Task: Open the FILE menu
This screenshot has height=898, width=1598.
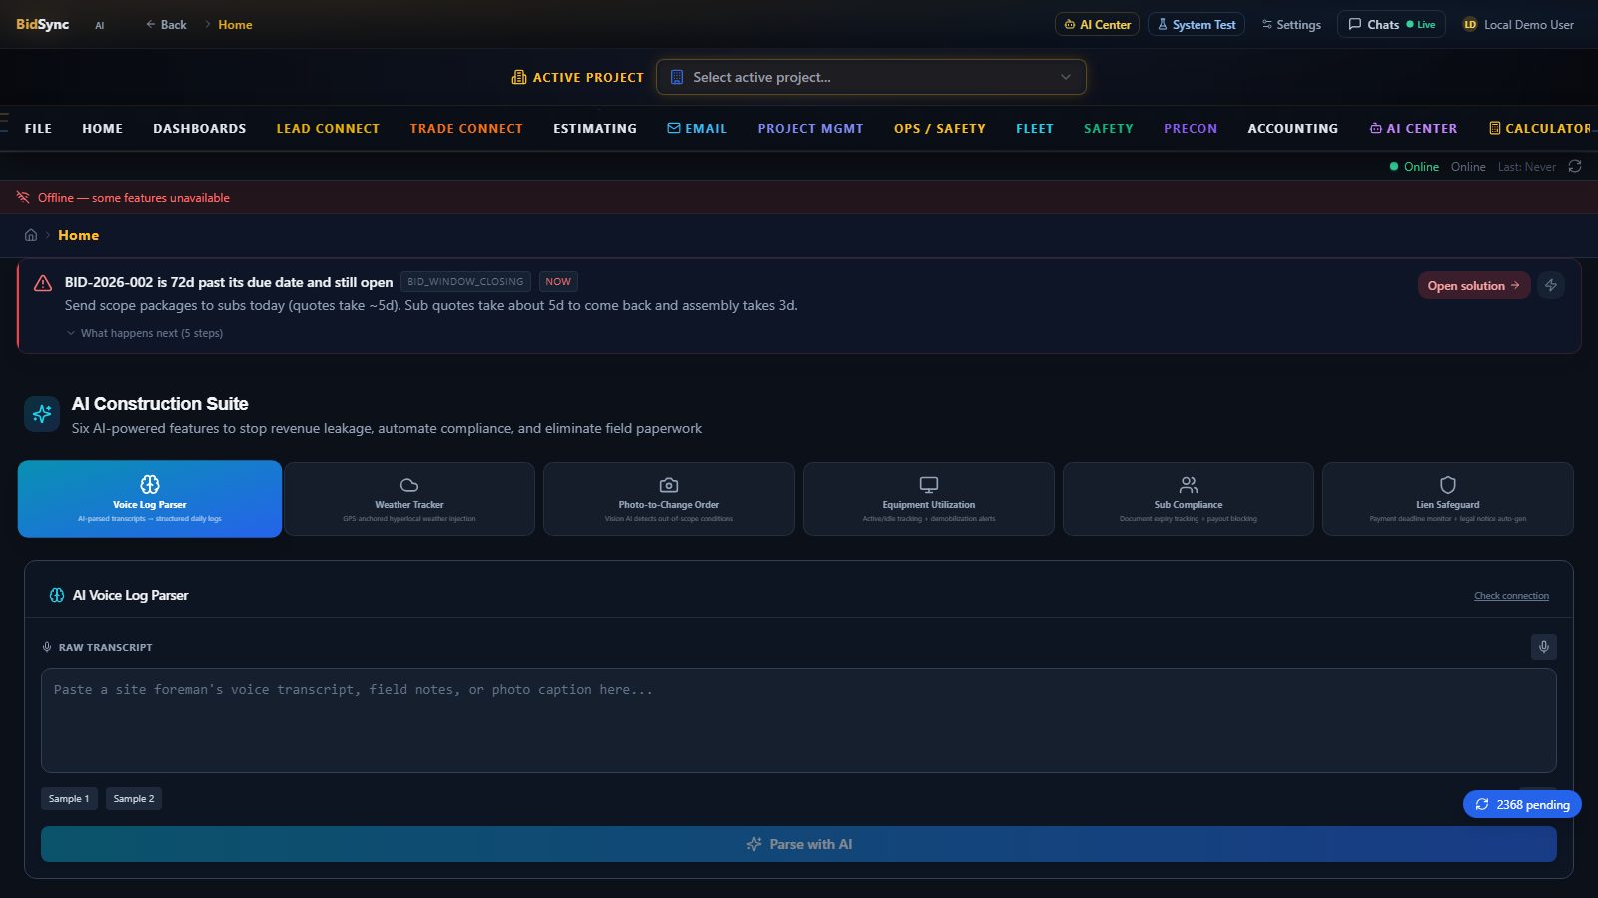Action: tap(38, 128)
